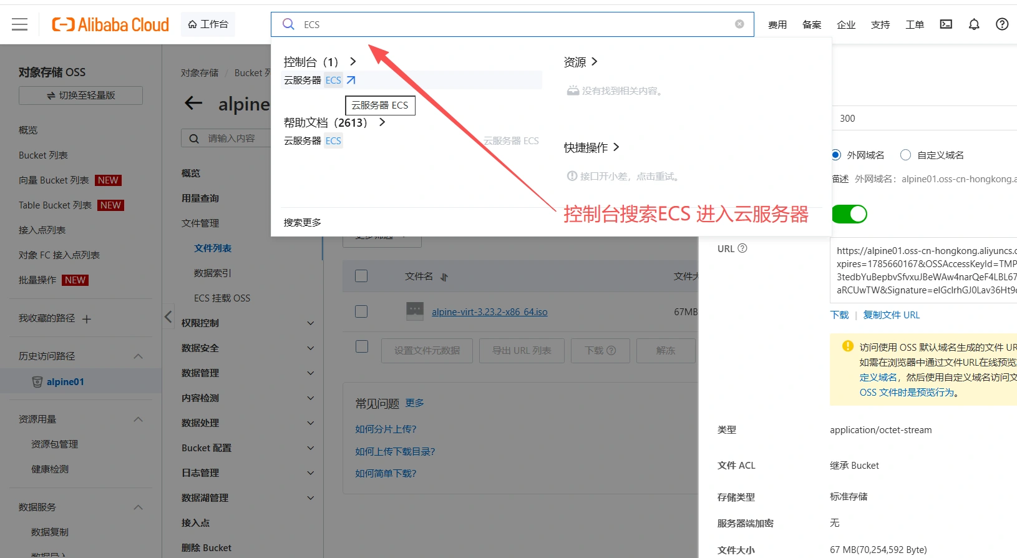Expand the 日志管理 menu section
The height and width of the screenshot is (558, 1017).
click(311, 473)
